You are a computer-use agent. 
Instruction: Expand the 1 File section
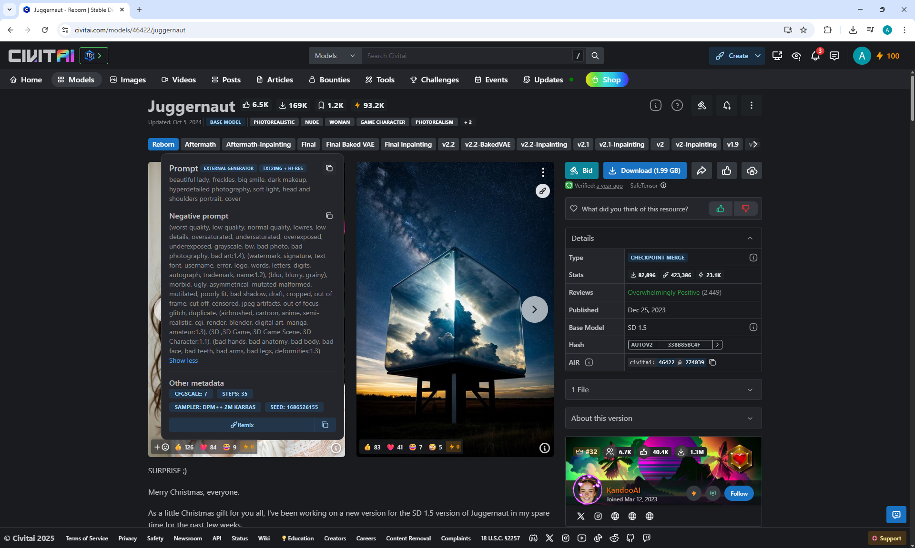click(x=663, y=389)
